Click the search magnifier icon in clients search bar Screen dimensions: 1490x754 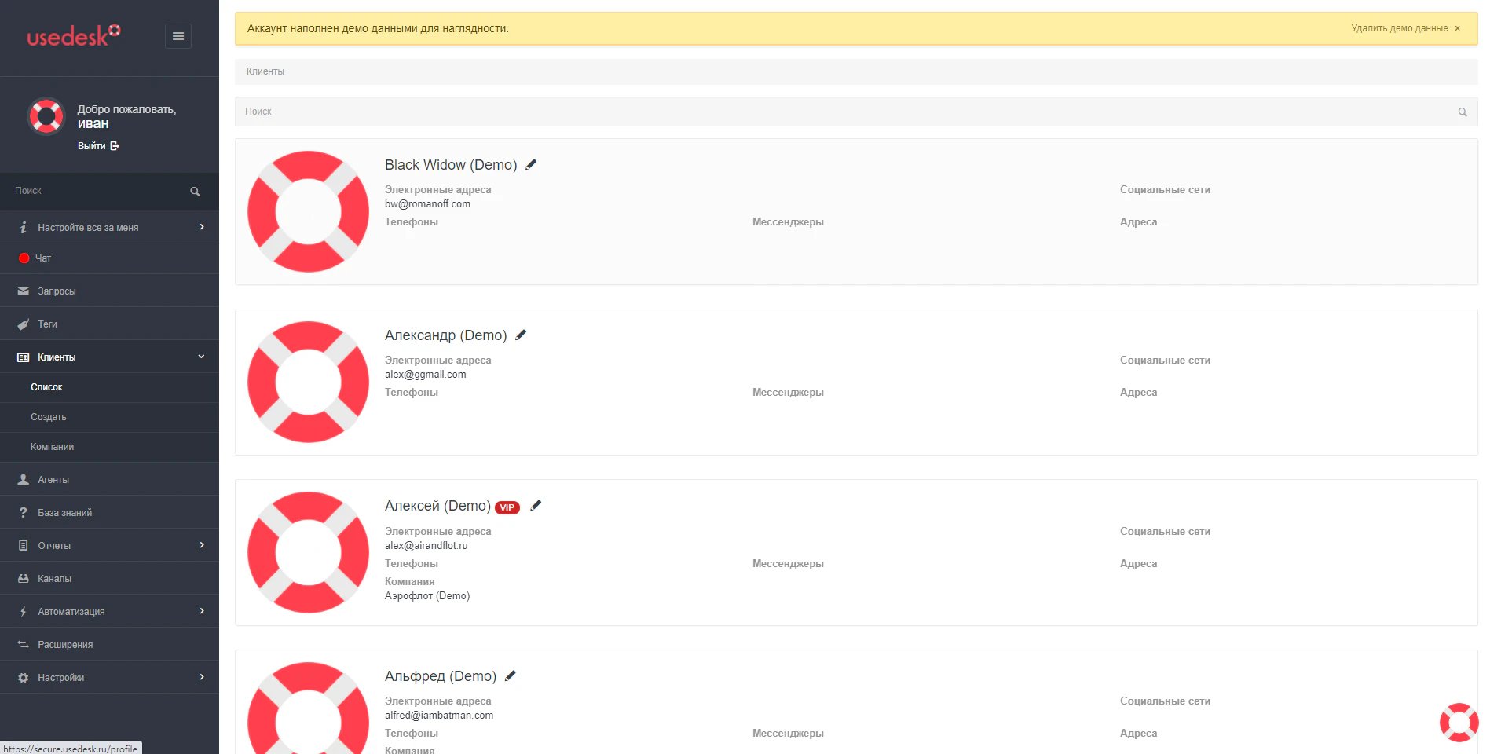(x=1463, y=112)
